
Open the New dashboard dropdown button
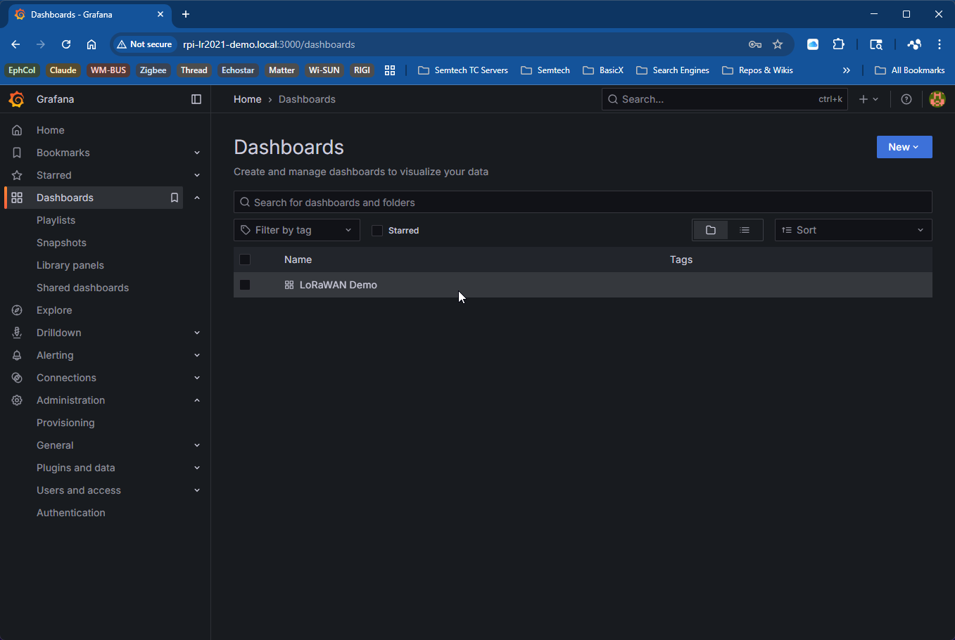tap(904, 147)
